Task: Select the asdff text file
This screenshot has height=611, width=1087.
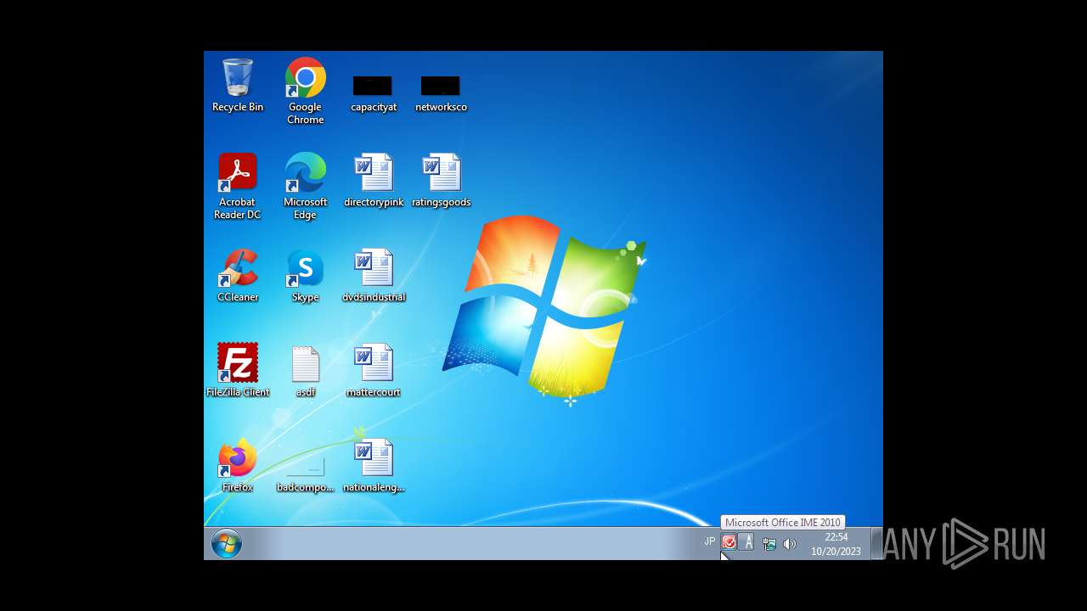Action: (x=306, y=370)
